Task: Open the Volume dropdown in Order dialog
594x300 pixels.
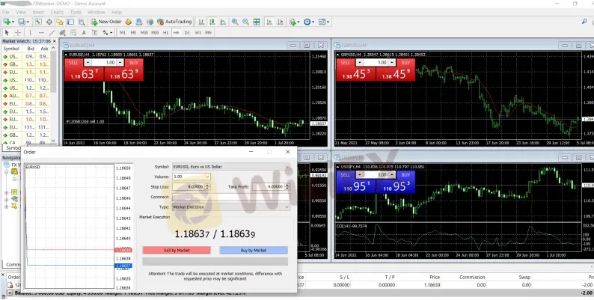Action: (x=207, y=177)
